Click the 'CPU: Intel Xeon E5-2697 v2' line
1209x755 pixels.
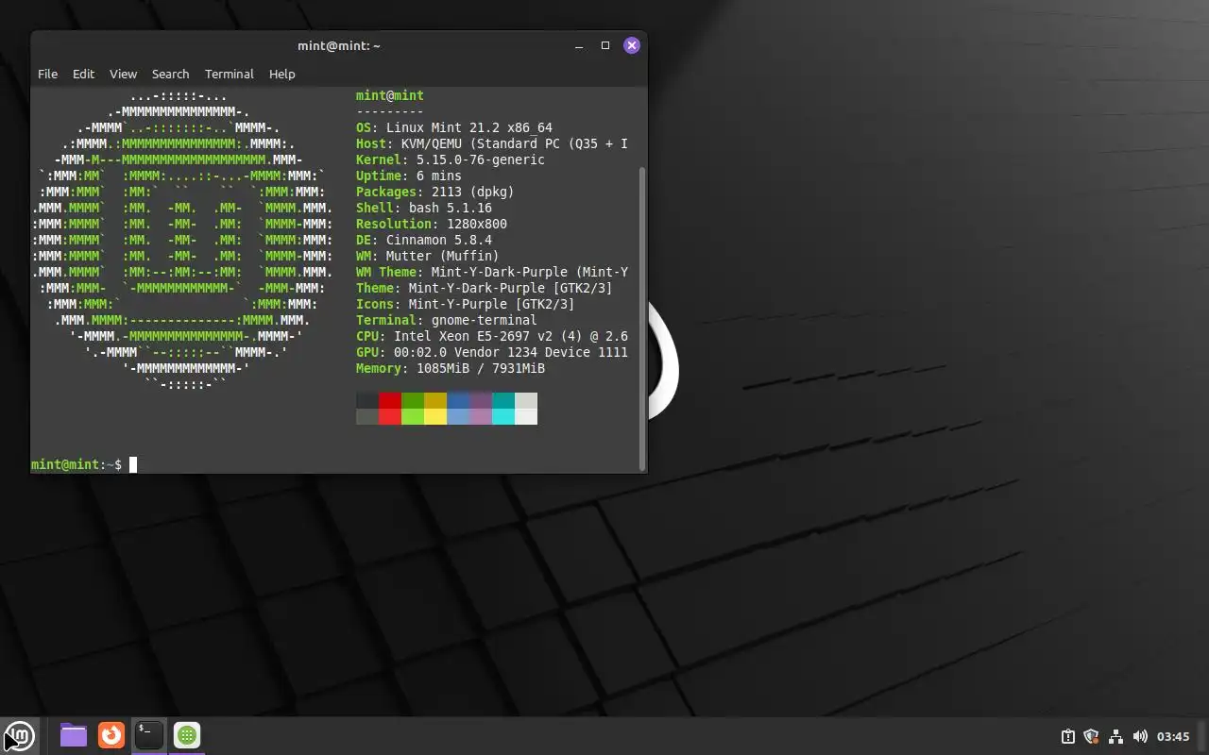click(492, 336)
